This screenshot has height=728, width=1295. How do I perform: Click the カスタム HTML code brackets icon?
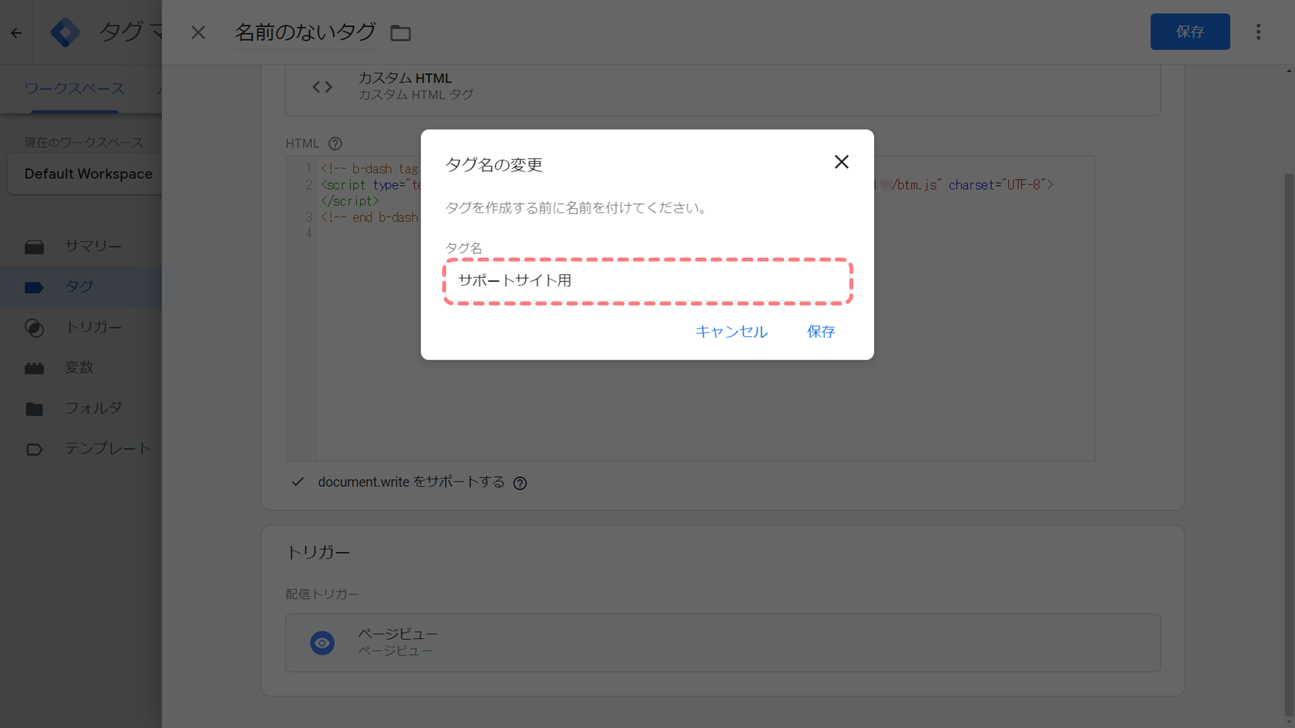(x=322, y=87)
